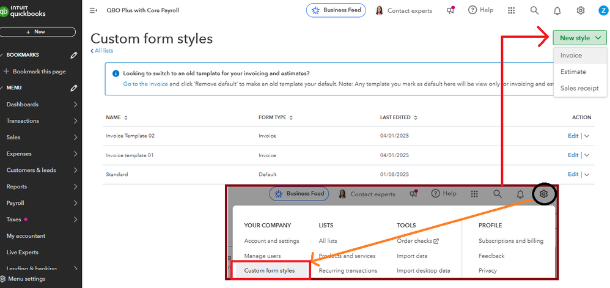Choose Sales receipt menu option
Viewport: 610px width, 288px height.
click(x=579, y=88)
